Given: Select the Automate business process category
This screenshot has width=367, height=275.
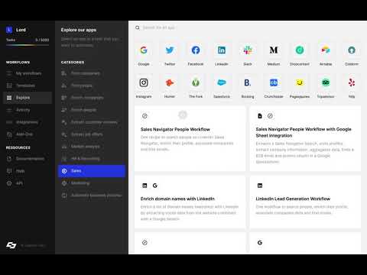Looking at the screenshot, I should point(92,196).
